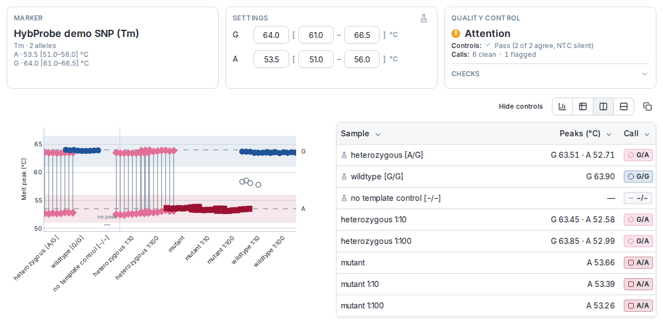The width and height of the screenshot is (663, 325).
Task: Click flask icon beside wildtype [G/G]
Action: 344,177
